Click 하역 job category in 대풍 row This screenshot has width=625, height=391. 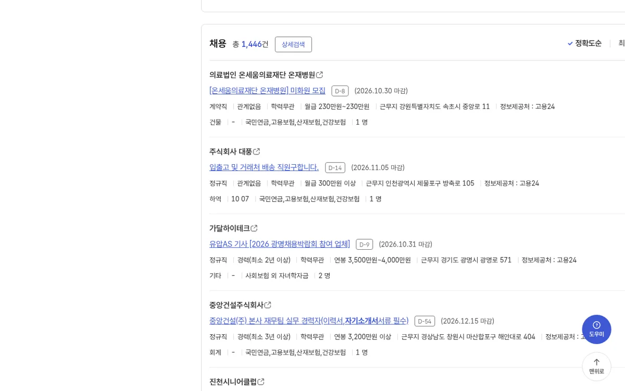215,199
